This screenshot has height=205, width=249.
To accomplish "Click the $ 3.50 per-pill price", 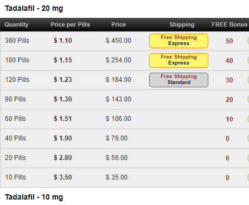I will 63,177.
